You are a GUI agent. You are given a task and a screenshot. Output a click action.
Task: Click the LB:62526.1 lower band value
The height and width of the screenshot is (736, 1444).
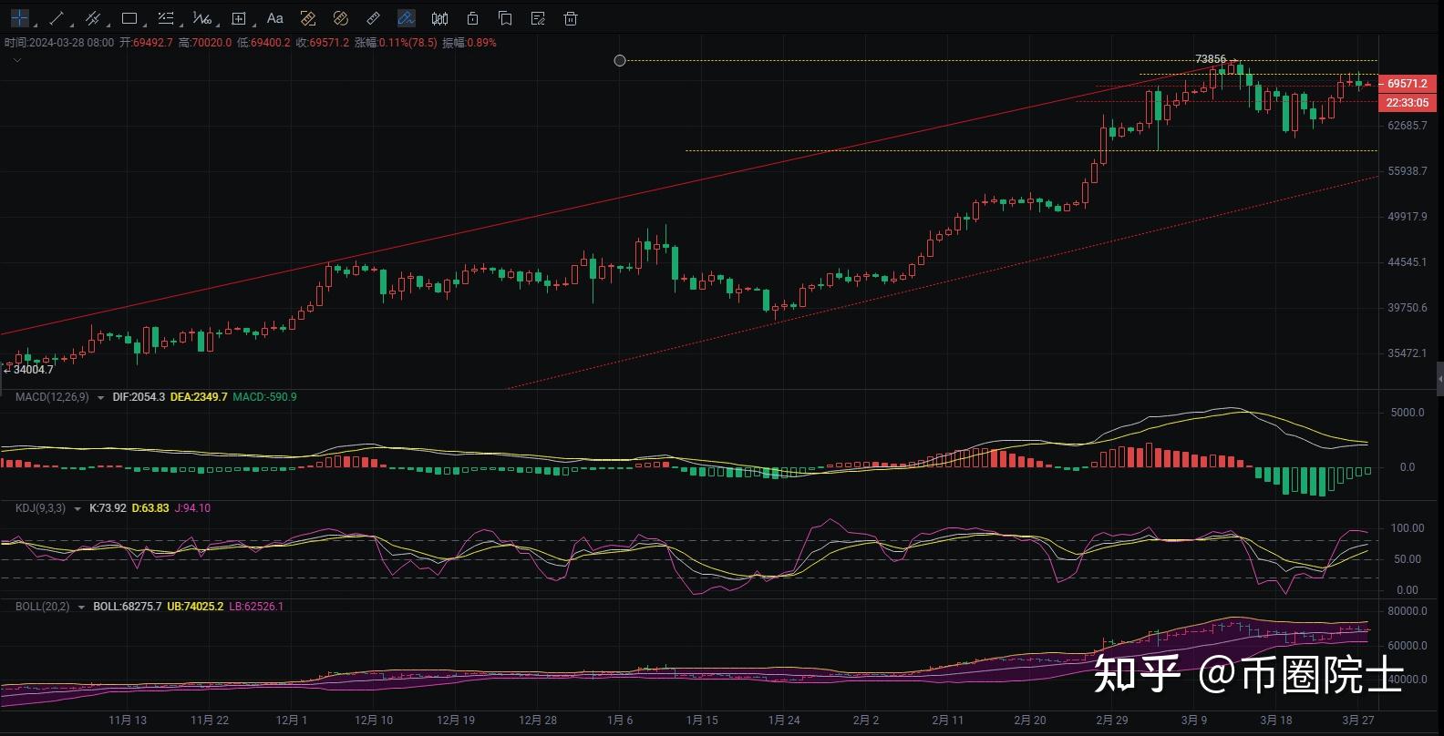[256, 607]
